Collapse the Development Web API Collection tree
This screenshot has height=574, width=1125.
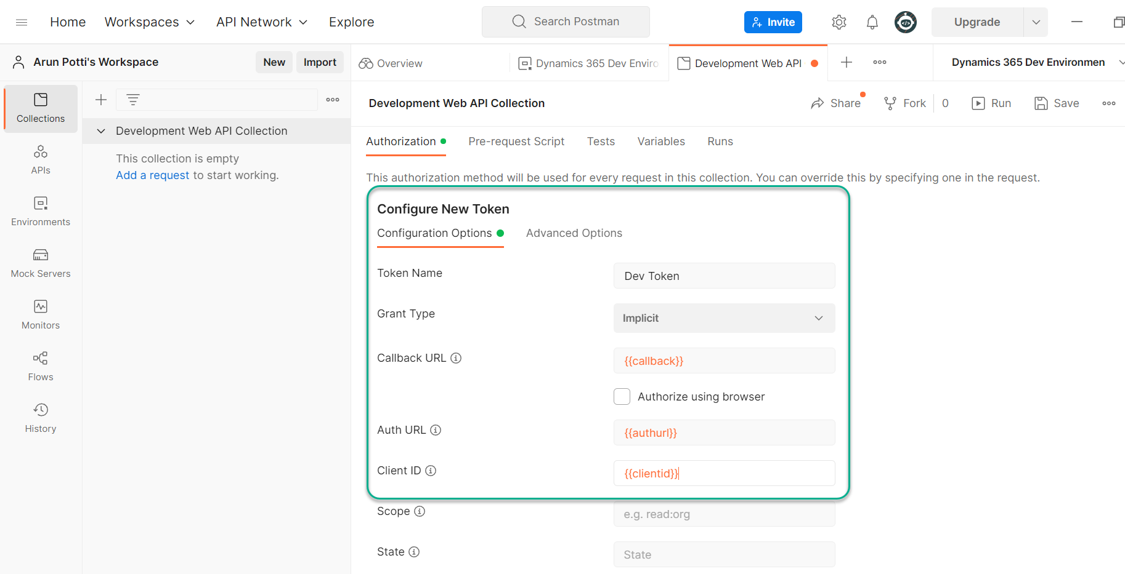101,130
